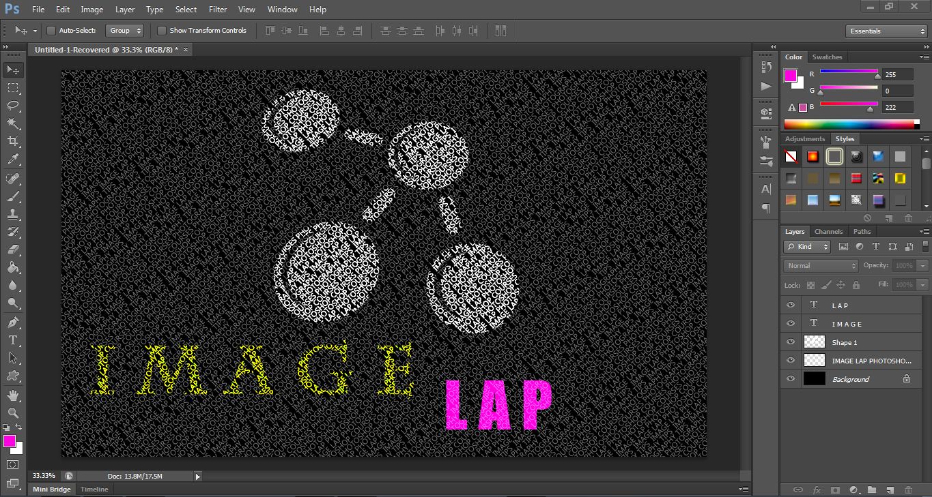Select the Dodge tool
Image resolution: width=932 pixels, height=497 pixels.
[13, 303]
